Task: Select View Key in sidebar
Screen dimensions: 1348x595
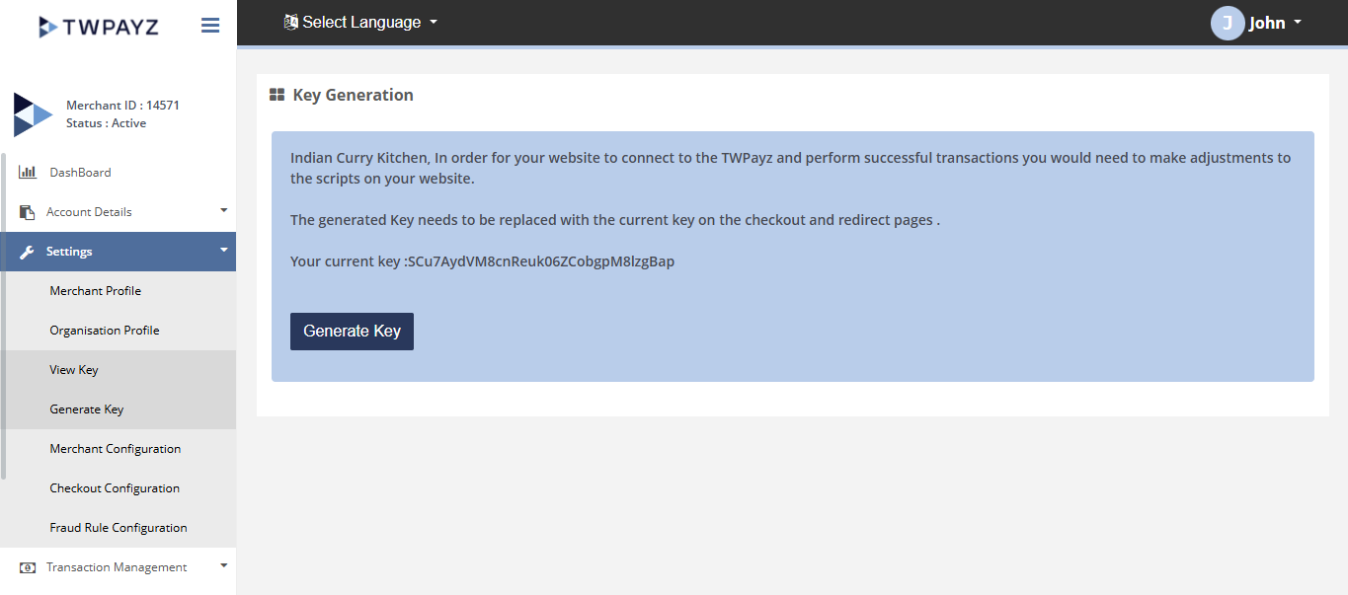Action: (74, 370)
